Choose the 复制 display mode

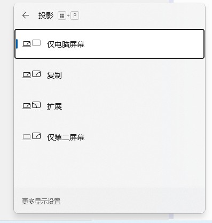coord(109,75)
